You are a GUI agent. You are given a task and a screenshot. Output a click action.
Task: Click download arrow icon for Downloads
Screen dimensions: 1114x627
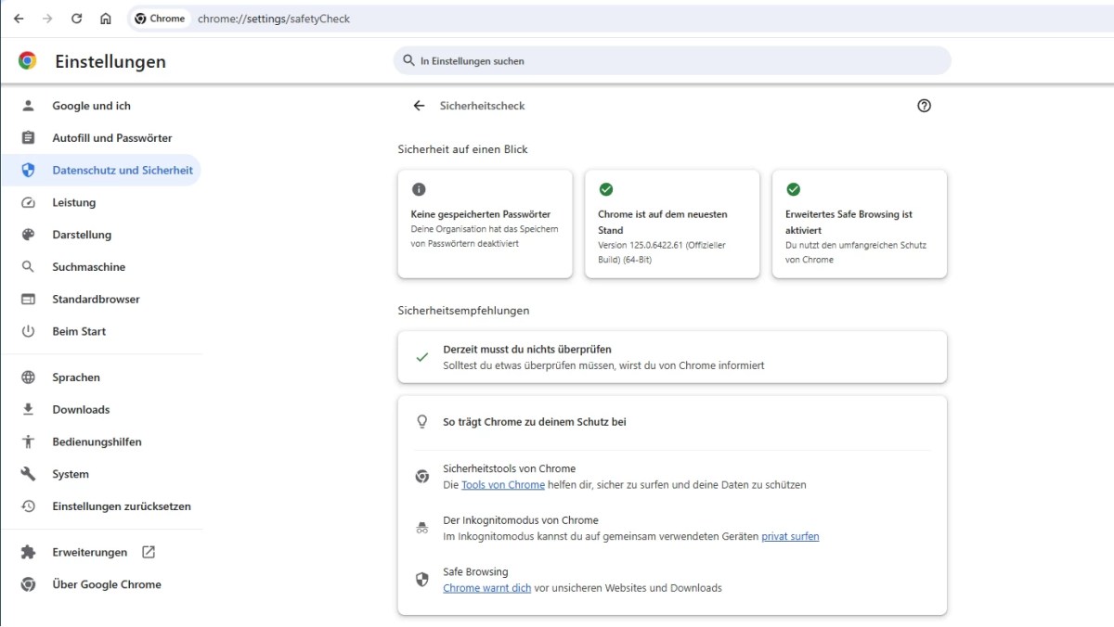click(28, 410)
